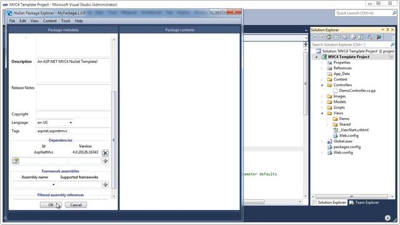Click Solution Explorer Collapse All icon

(x=336, y=37)
